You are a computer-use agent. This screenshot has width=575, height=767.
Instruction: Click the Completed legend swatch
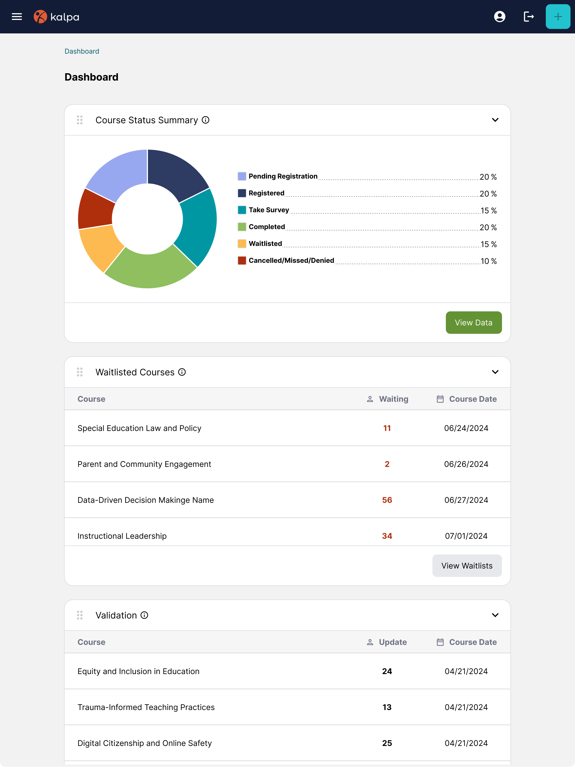pos(242,227)
